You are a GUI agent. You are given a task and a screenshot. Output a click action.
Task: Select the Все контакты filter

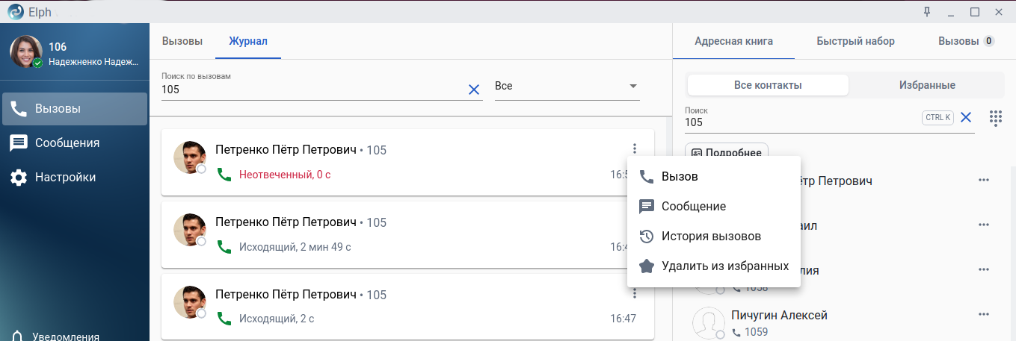pos(768,85)
